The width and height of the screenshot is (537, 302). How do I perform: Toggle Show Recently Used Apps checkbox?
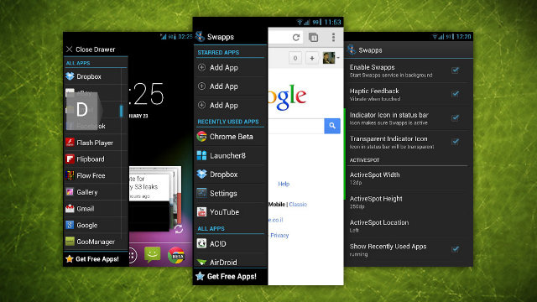pyautogui.click(x=455, y=249)
